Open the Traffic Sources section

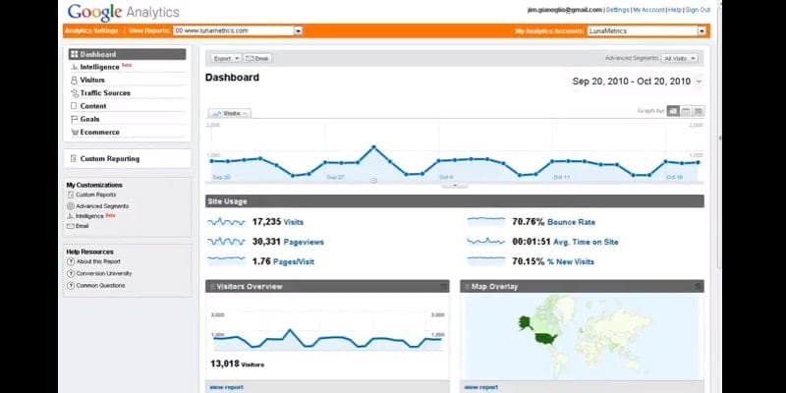105,93
